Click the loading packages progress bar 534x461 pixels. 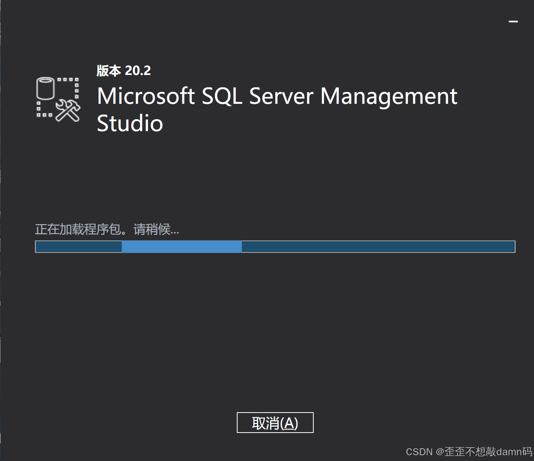coord(275,246)
